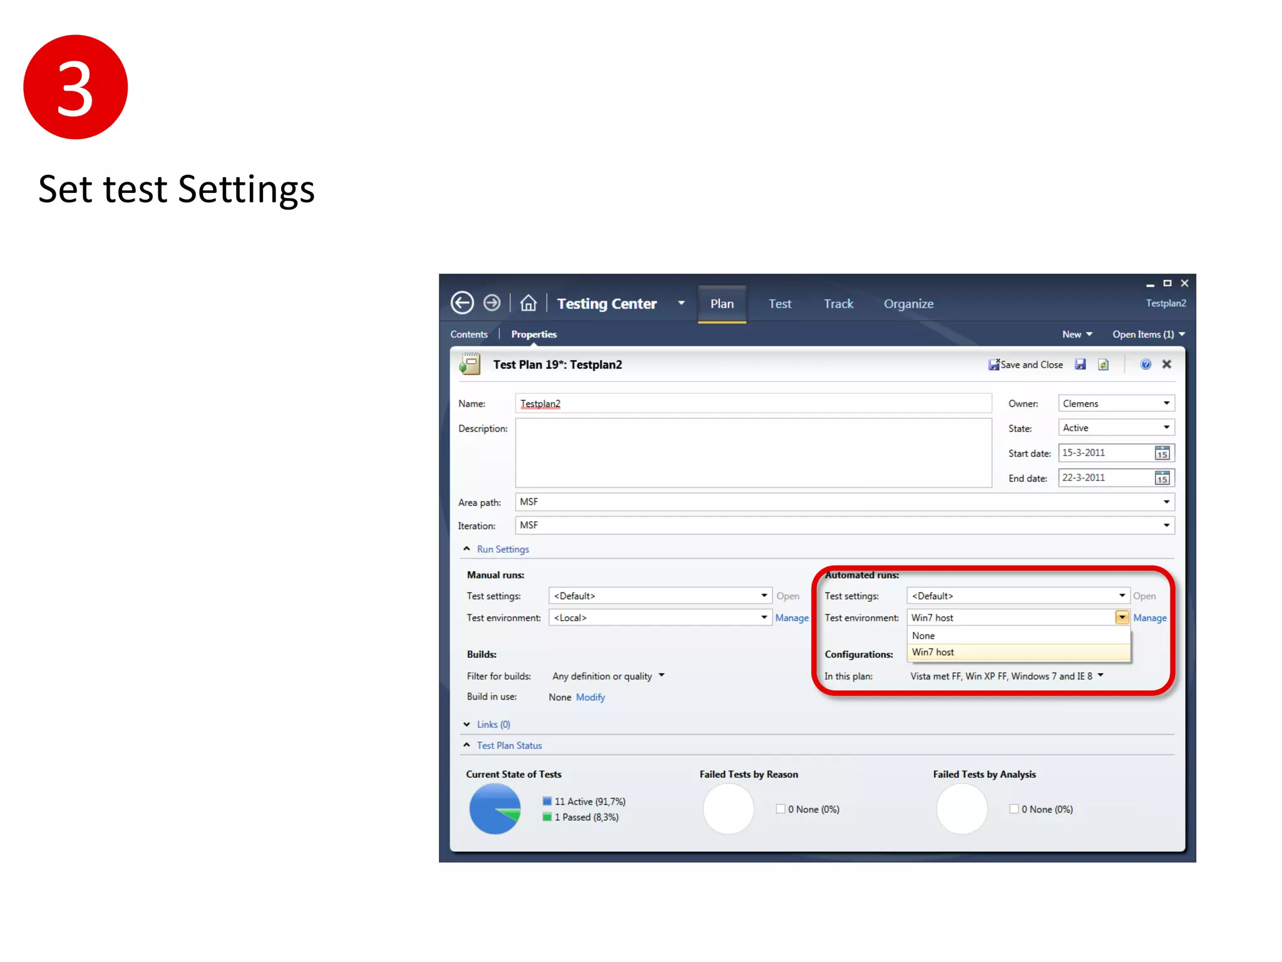Collapse the Run Settings section
Image resolution: width=1282 pixels, height=962 pixels.
click(466, 549)
